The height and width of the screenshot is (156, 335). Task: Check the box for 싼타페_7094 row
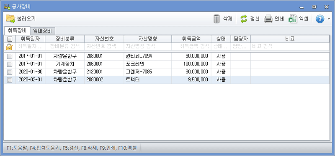[x=10, y=56]
